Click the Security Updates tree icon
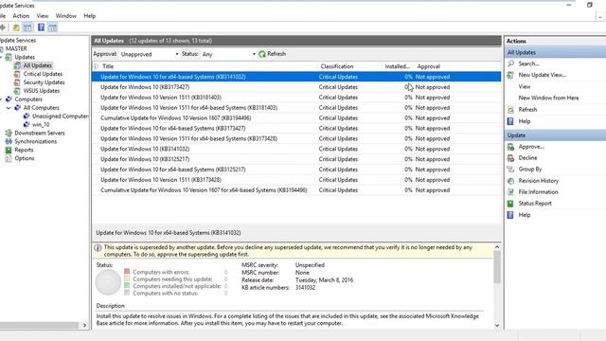The height and width of the screenshot is (341, 606). point(17,82)
